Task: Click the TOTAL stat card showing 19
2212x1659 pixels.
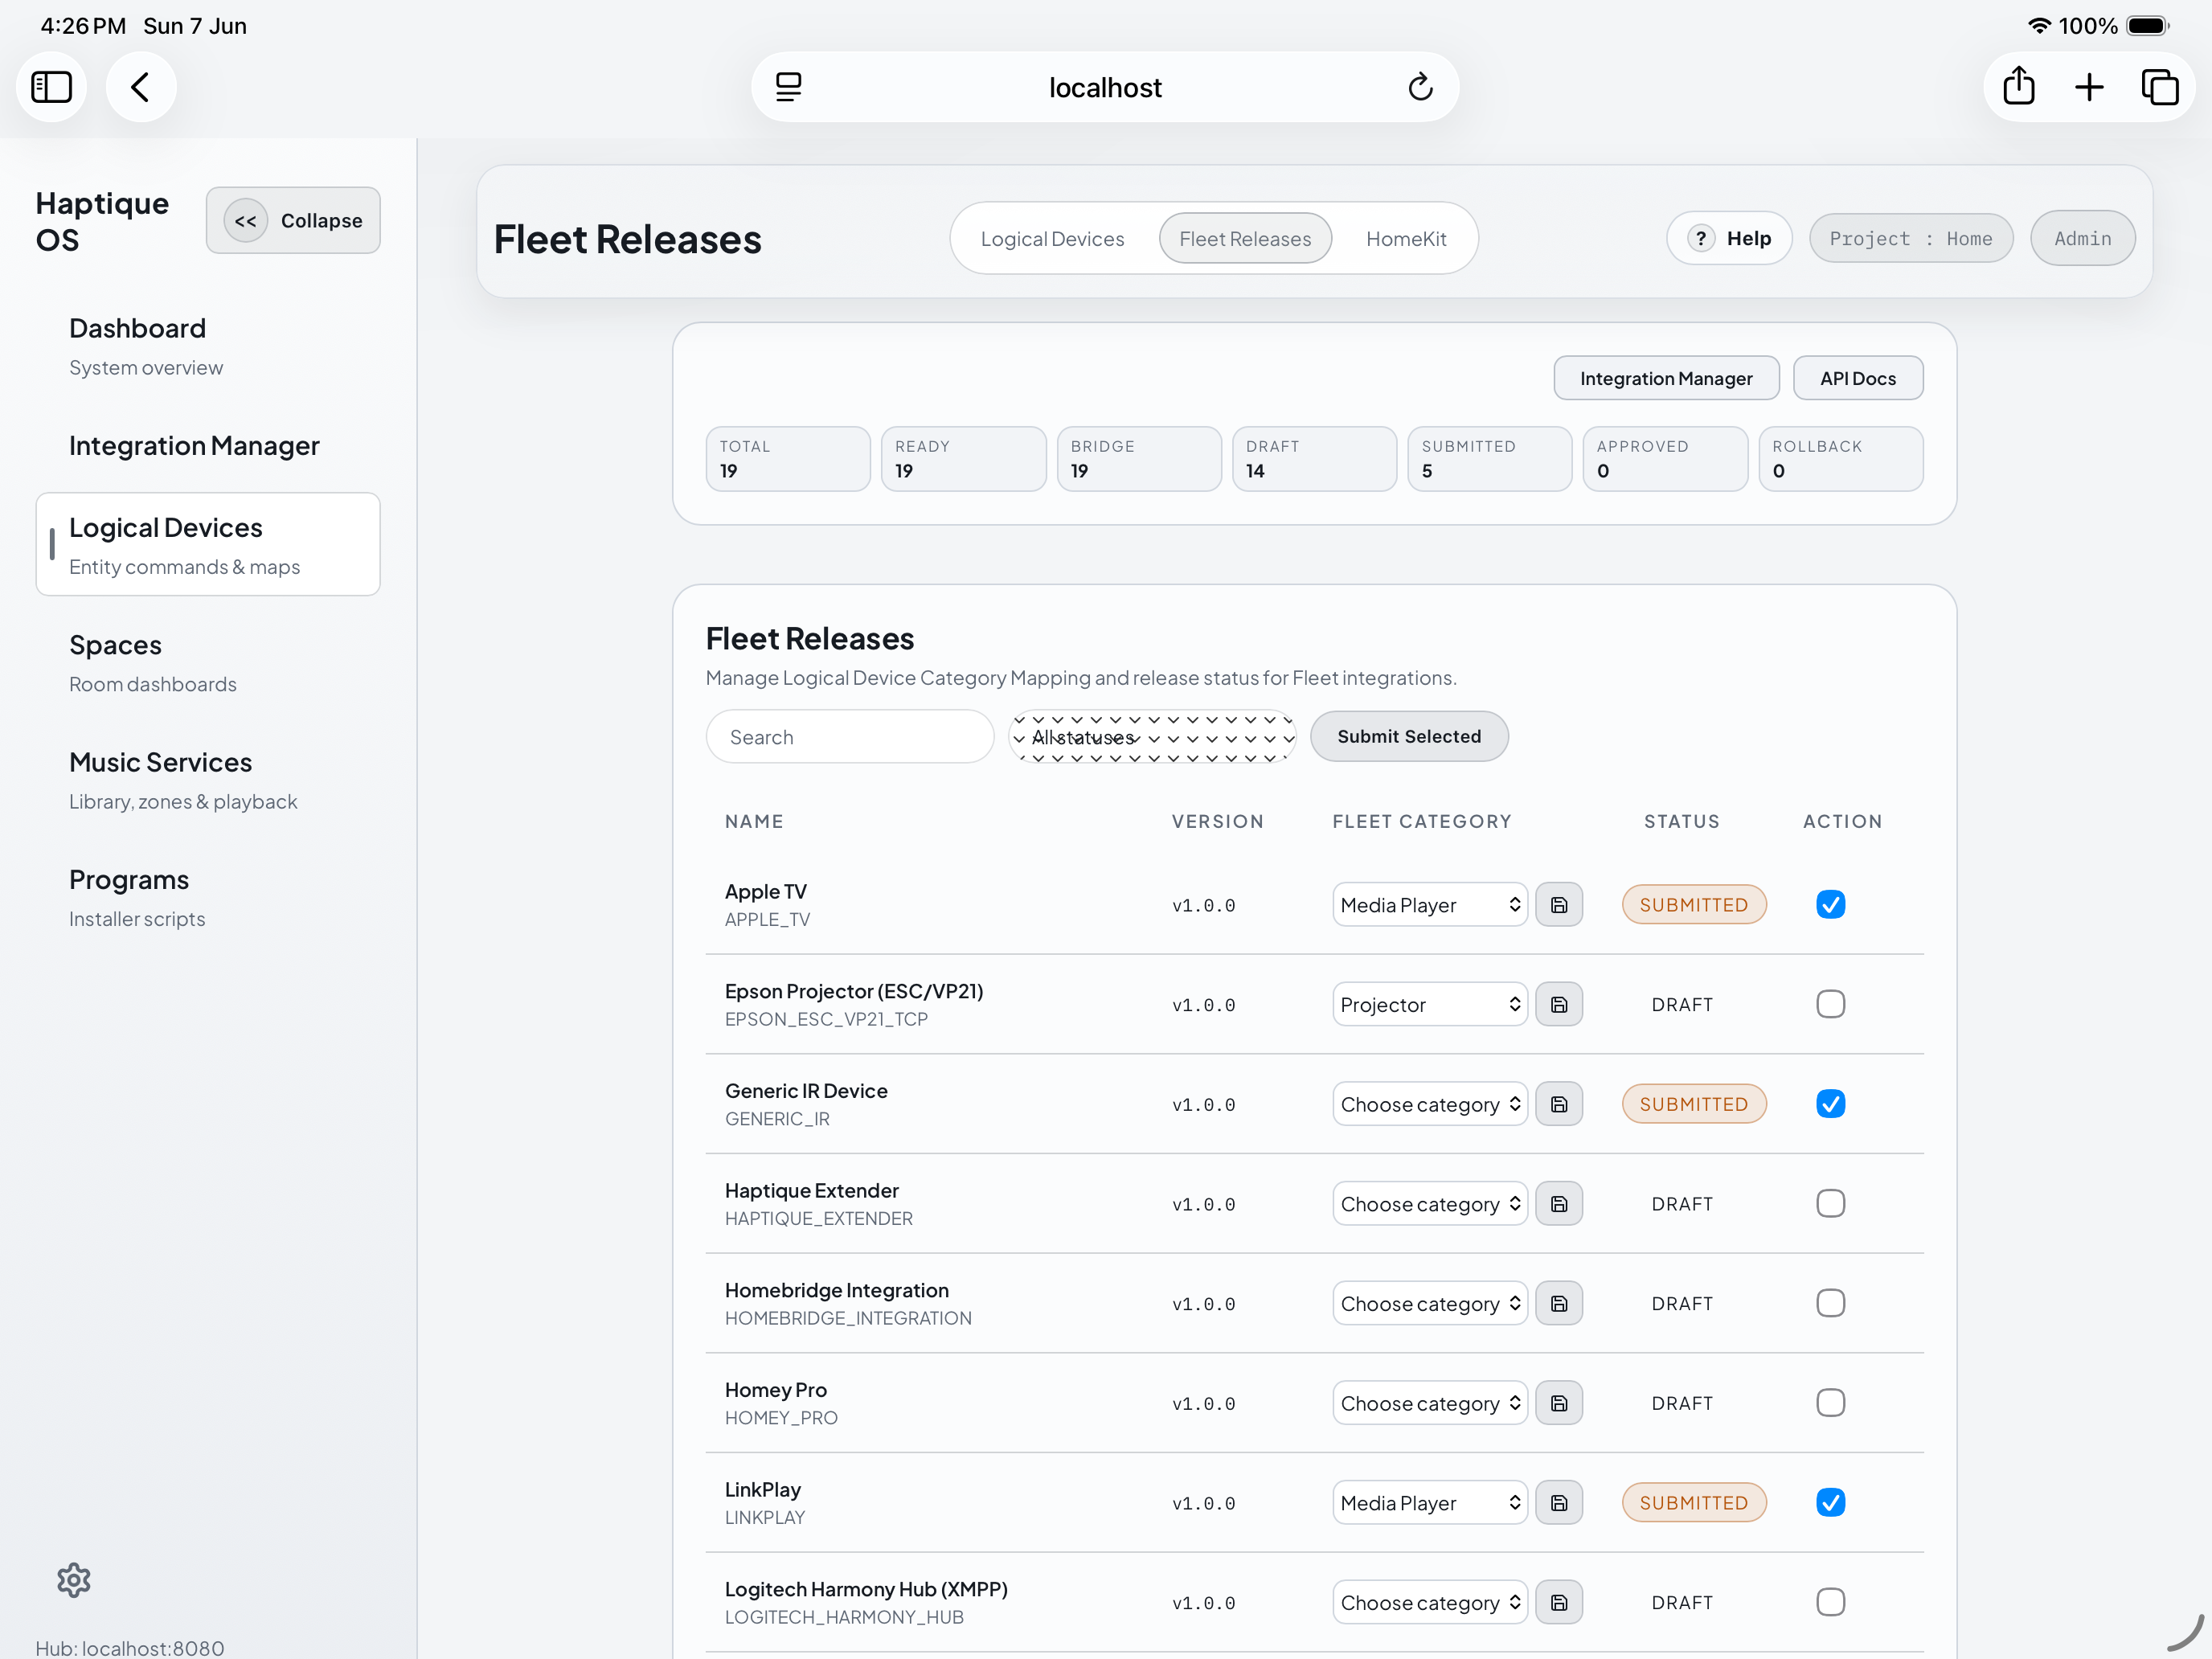Action: coord(788,459)
